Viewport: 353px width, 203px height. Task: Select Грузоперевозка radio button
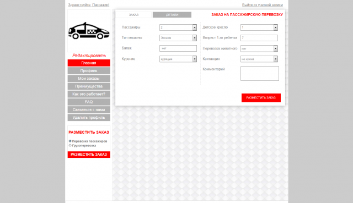point(70,145)
